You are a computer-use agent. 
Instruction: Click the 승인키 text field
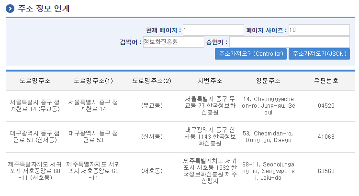[x=290, y=42]
